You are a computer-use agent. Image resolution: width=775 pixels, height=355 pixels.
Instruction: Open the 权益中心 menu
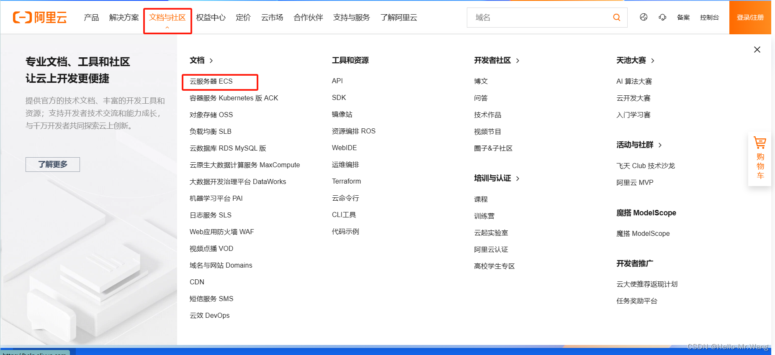(x=211, y=17)
